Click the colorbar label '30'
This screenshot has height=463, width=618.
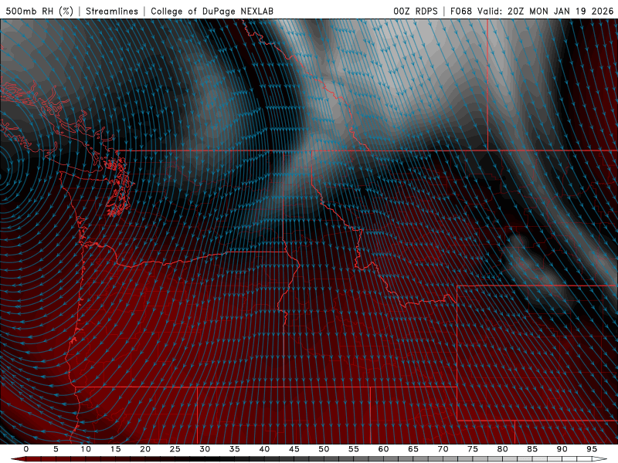click(x=205, y=449)
